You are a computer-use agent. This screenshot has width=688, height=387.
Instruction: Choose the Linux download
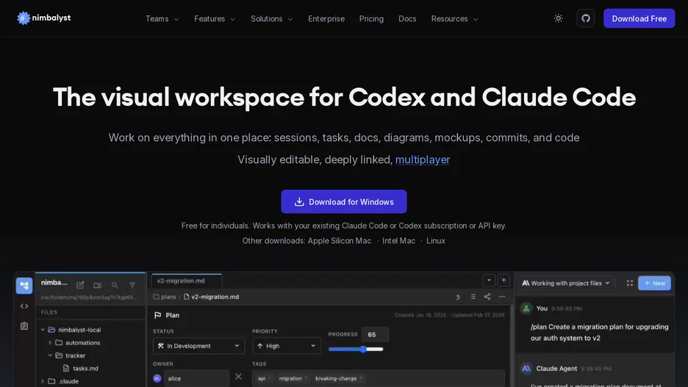point(436,241)
